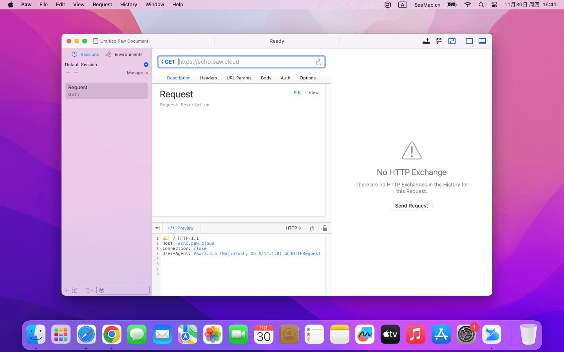Click echo.paw.cloud host text in preview
Screen dimensions: 564x352
[196, 243]
